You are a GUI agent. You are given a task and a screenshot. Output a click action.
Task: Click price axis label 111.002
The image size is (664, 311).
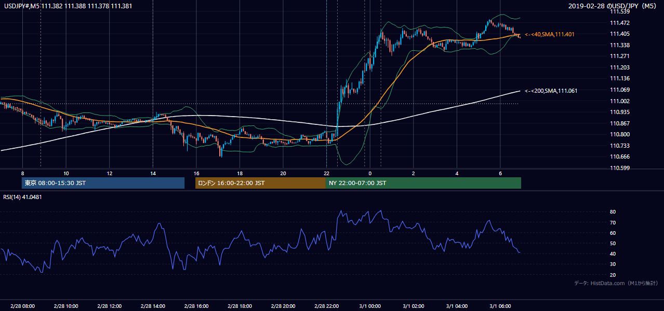coord(620,101)
